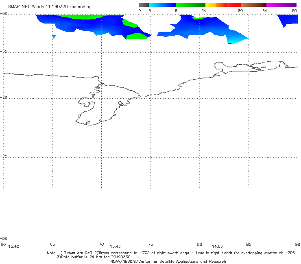Click the swath time '15:43'
Image resolution: width=301 pixels, height=264 pixels.
[x=115, y=247]
